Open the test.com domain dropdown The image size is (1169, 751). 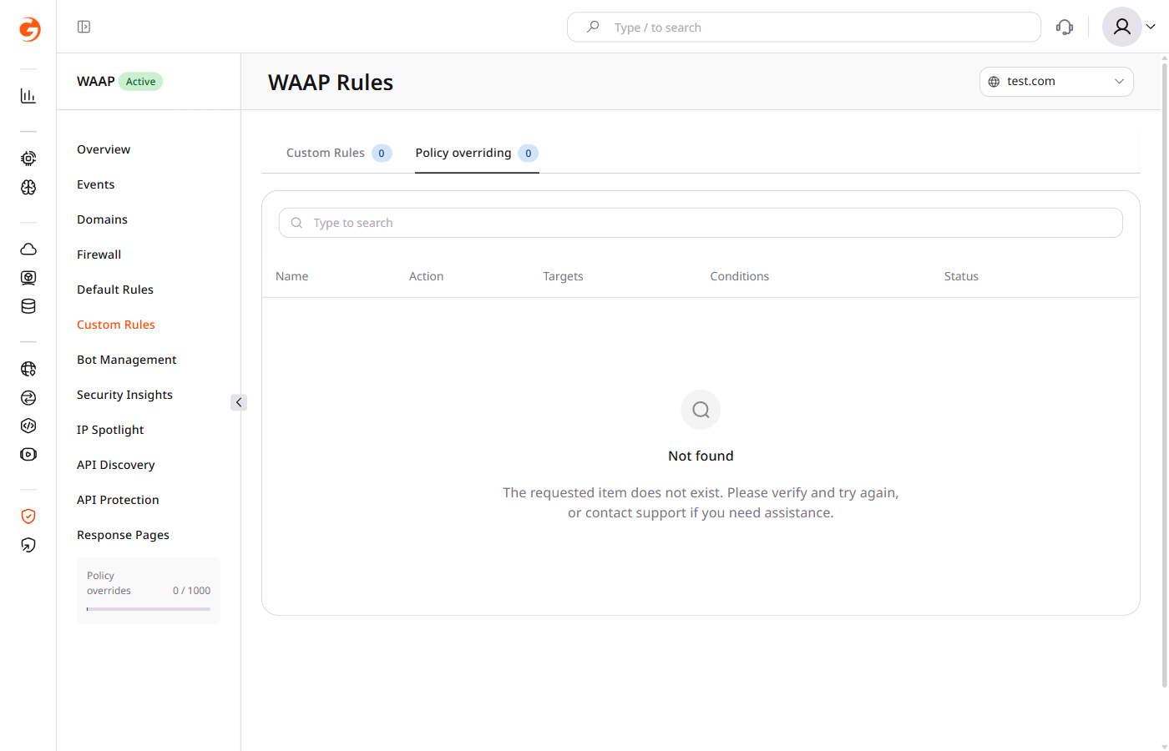pyautogui.click(x=1056, y=82)
